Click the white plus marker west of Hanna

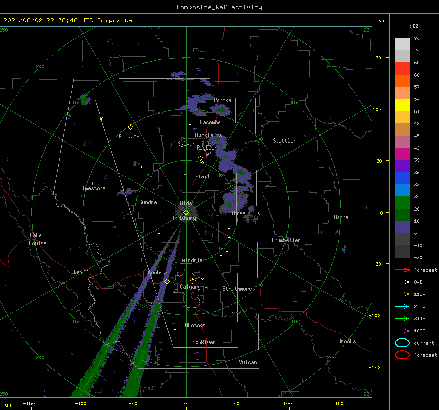[x=276, y=196]
